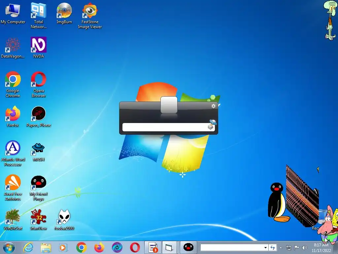
Task: Open the Windows Start menu orb
Action: pos(9,247)
